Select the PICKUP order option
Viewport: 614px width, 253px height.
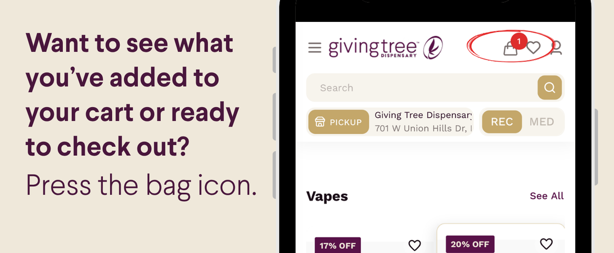click(338, 122)
